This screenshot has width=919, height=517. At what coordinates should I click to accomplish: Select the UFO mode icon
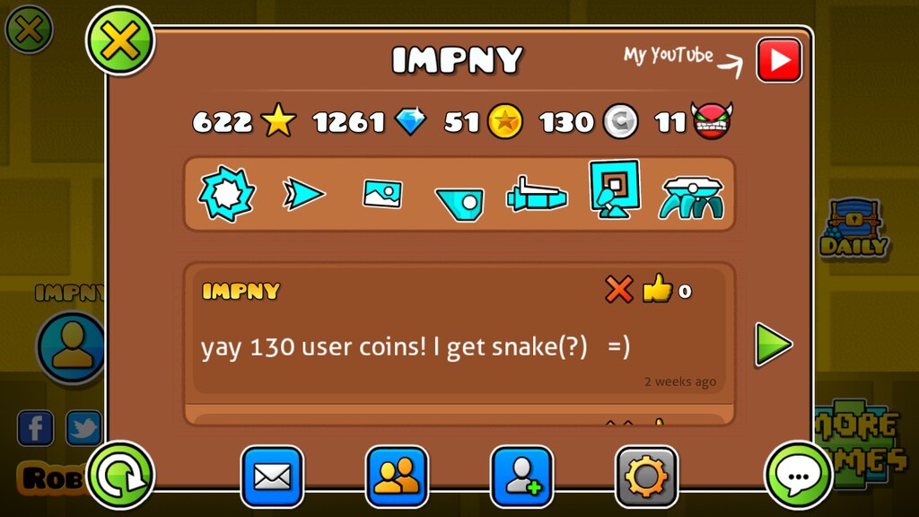tap(459, 203)
